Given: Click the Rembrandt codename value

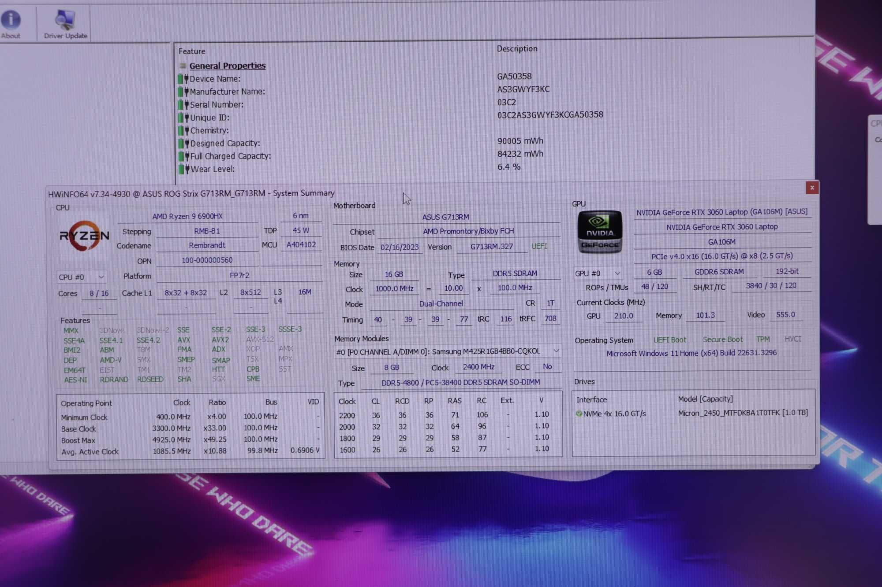Looking at the screenshot, I should coord(207,245).
